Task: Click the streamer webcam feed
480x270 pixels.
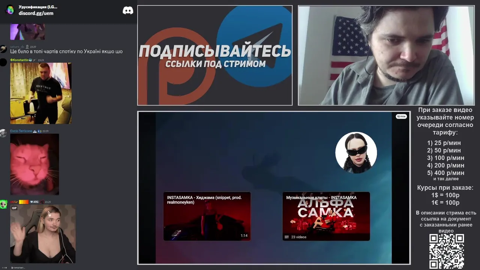Action: point(386,55)
